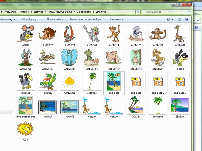Open the address bar history dropdown arrow
The image size is (202, 151).
(133, 12)
